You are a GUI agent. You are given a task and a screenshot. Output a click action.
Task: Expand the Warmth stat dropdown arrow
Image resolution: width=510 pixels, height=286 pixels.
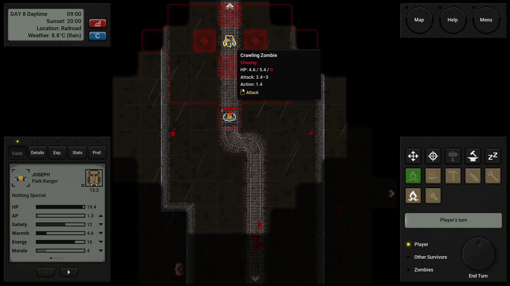click(101, 233)
